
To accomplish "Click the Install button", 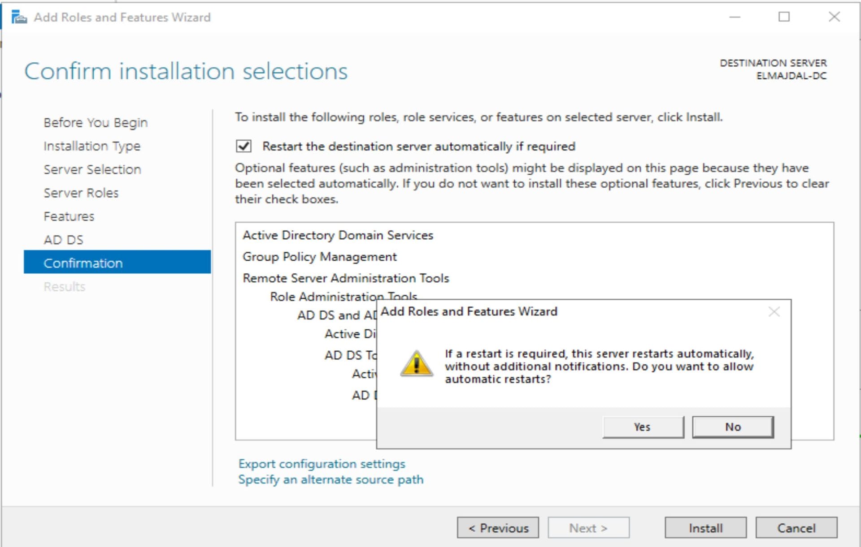I will 705,528.
